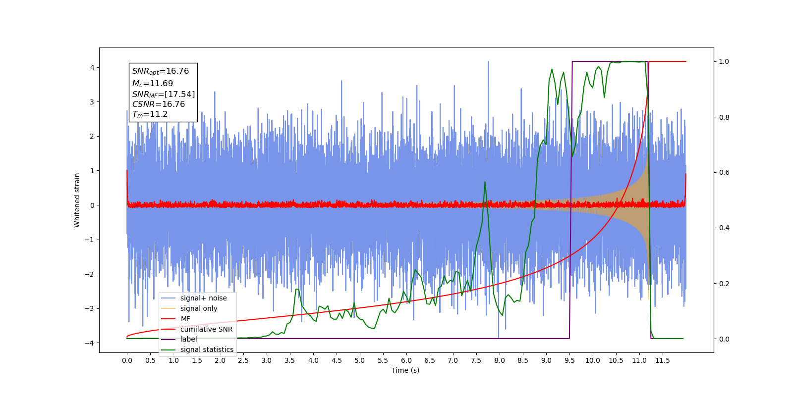Click the blue line swatch for signal+ noise
This screenshot has width=793, height=396.
click(x=169, y=298)
